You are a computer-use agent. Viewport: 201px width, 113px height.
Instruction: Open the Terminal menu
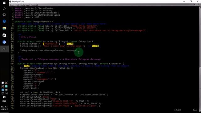point(34,5)
